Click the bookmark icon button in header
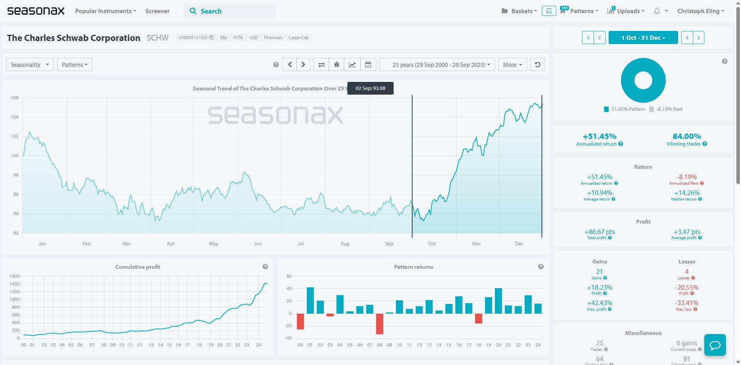Viewport: 741px width, 365px height. click(548, 11)
